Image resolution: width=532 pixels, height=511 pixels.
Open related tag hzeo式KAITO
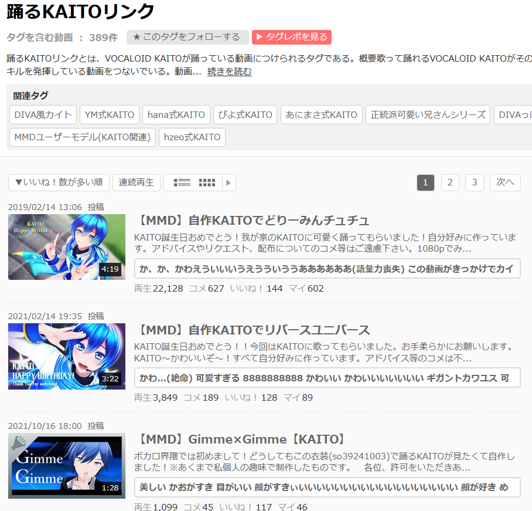192,137
